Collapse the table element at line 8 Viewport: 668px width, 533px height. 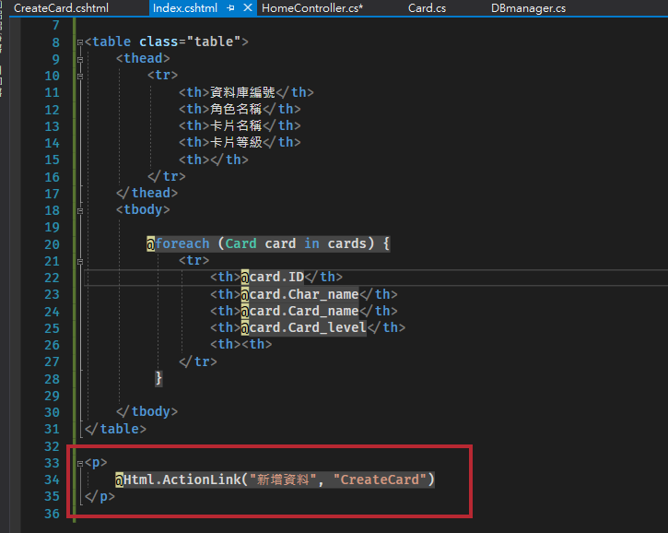pyautogui.click(x=80, y=42)
